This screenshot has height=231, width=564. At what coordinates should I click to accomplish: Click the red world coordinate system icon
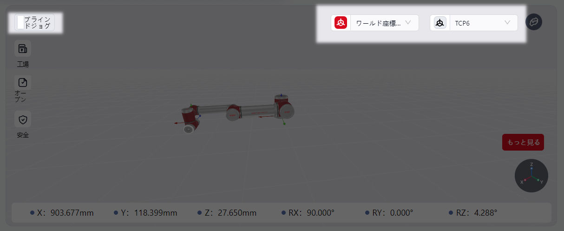341,23
